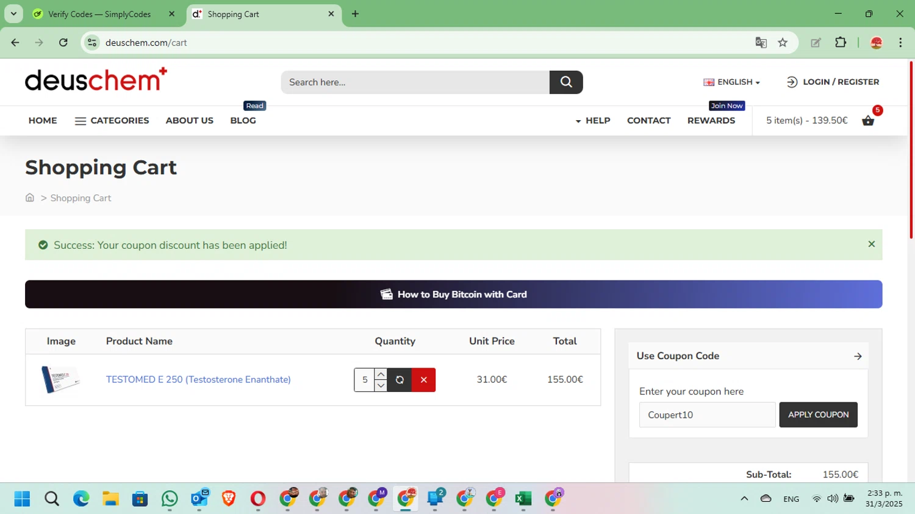The image size is (915, 514).
Task: Close the Shopping Cart tab
Action: point(331,14)
